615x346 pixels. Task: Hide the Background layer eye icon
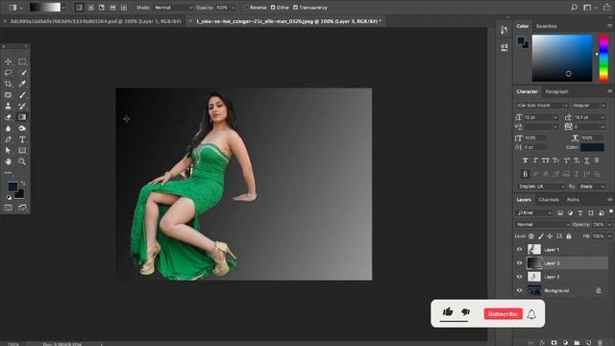(519, 290)
